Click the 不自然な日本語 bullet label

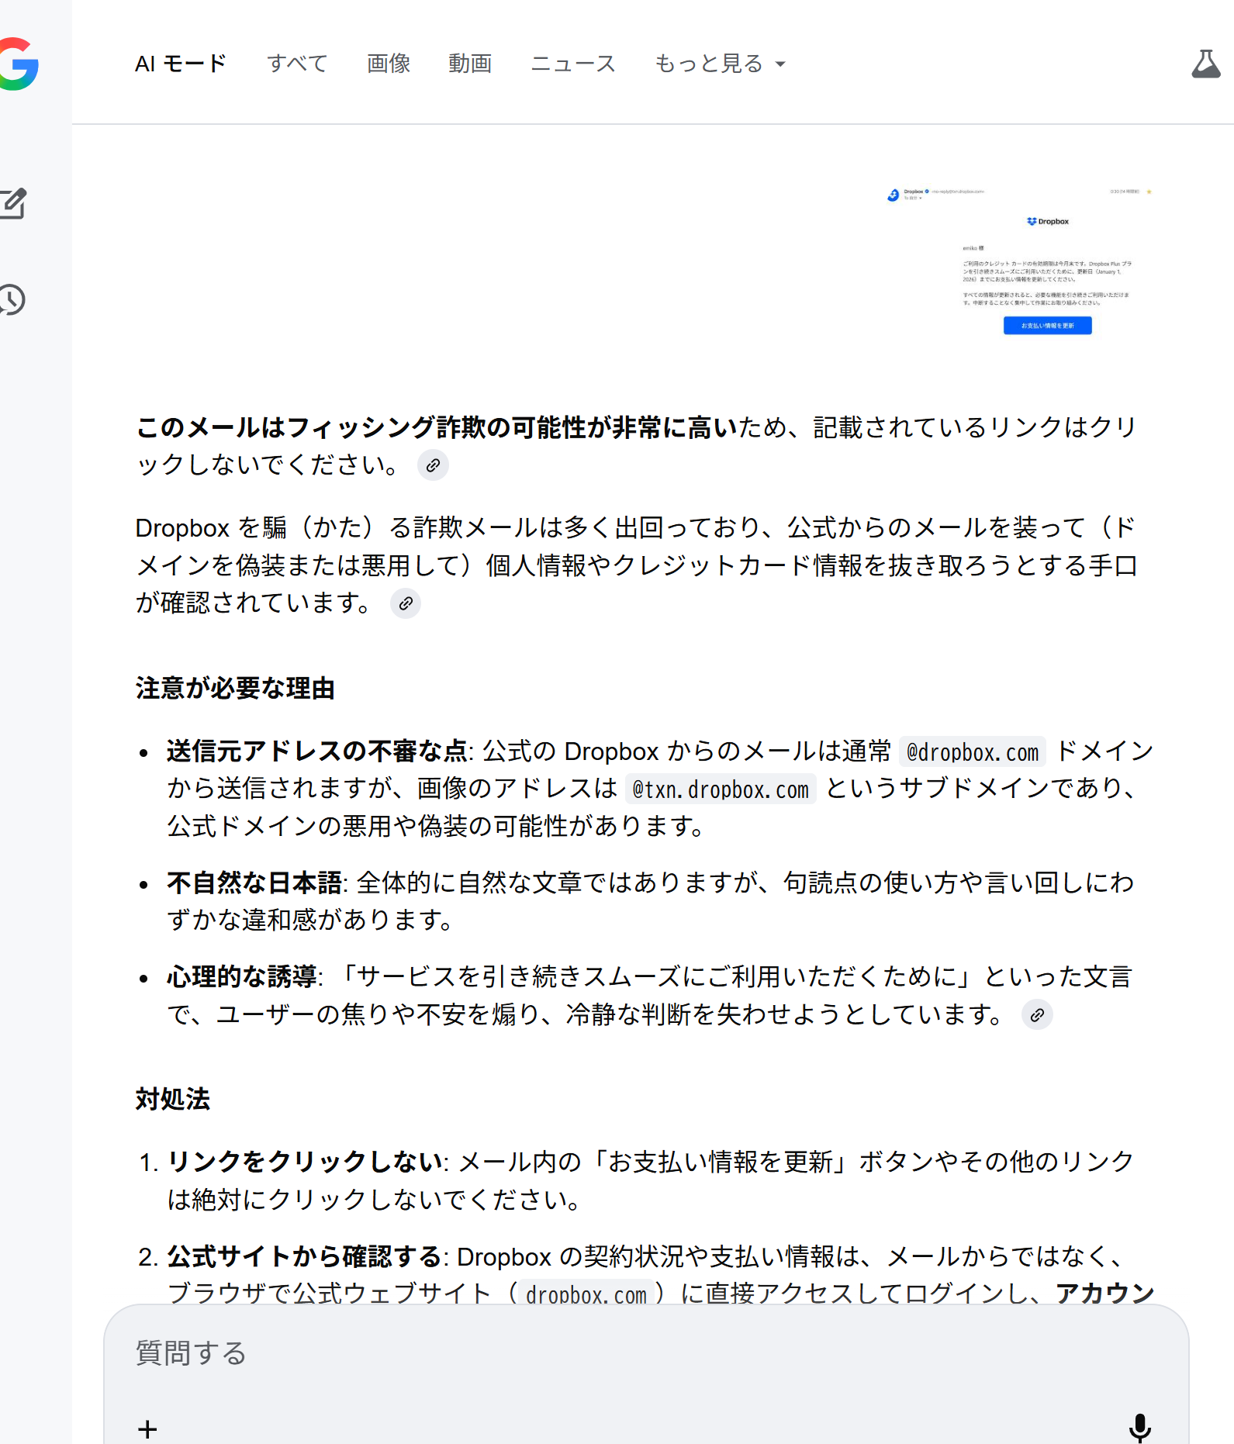[254, 883]
